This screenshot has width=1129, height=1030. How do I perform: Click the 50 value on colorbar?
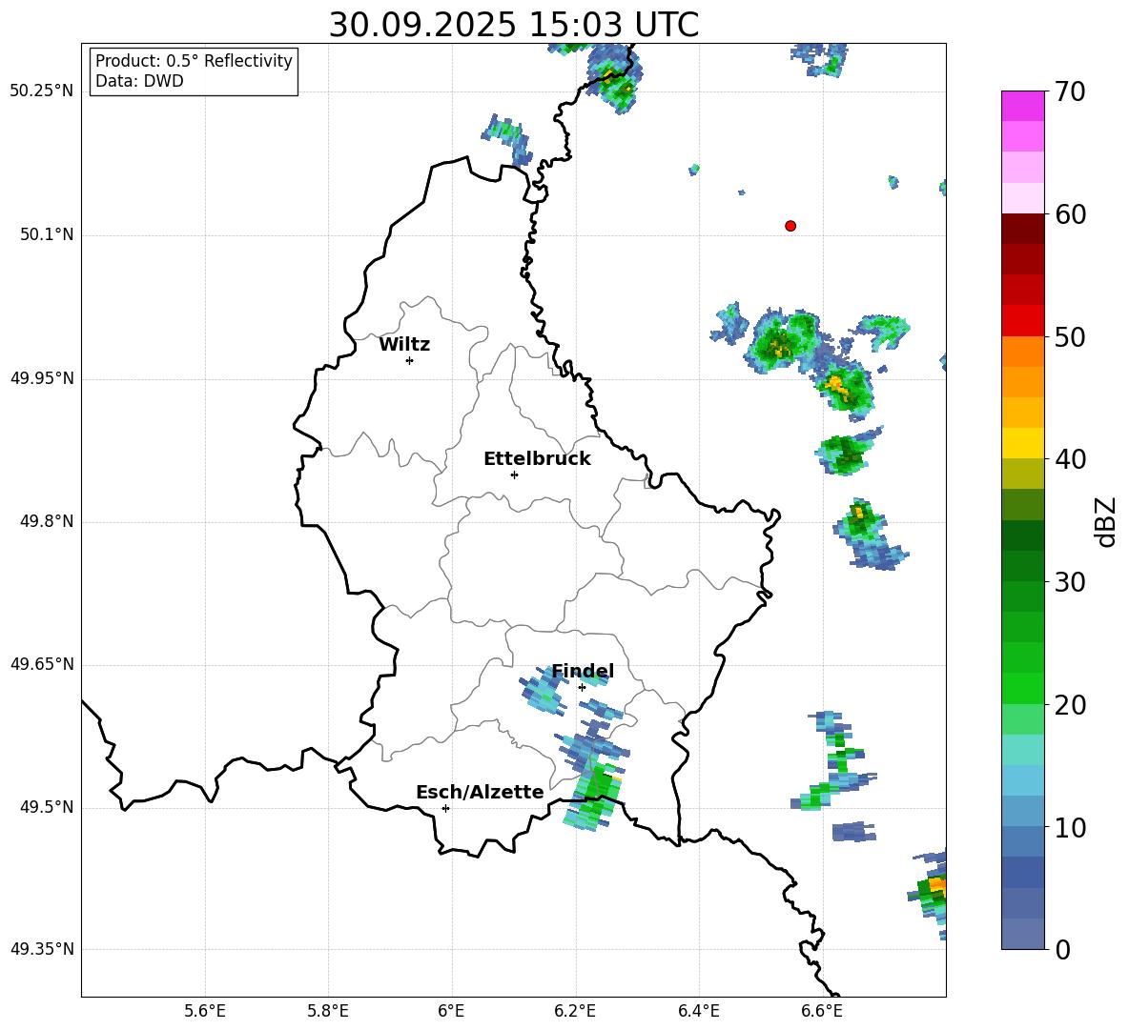pos(1070,337)
